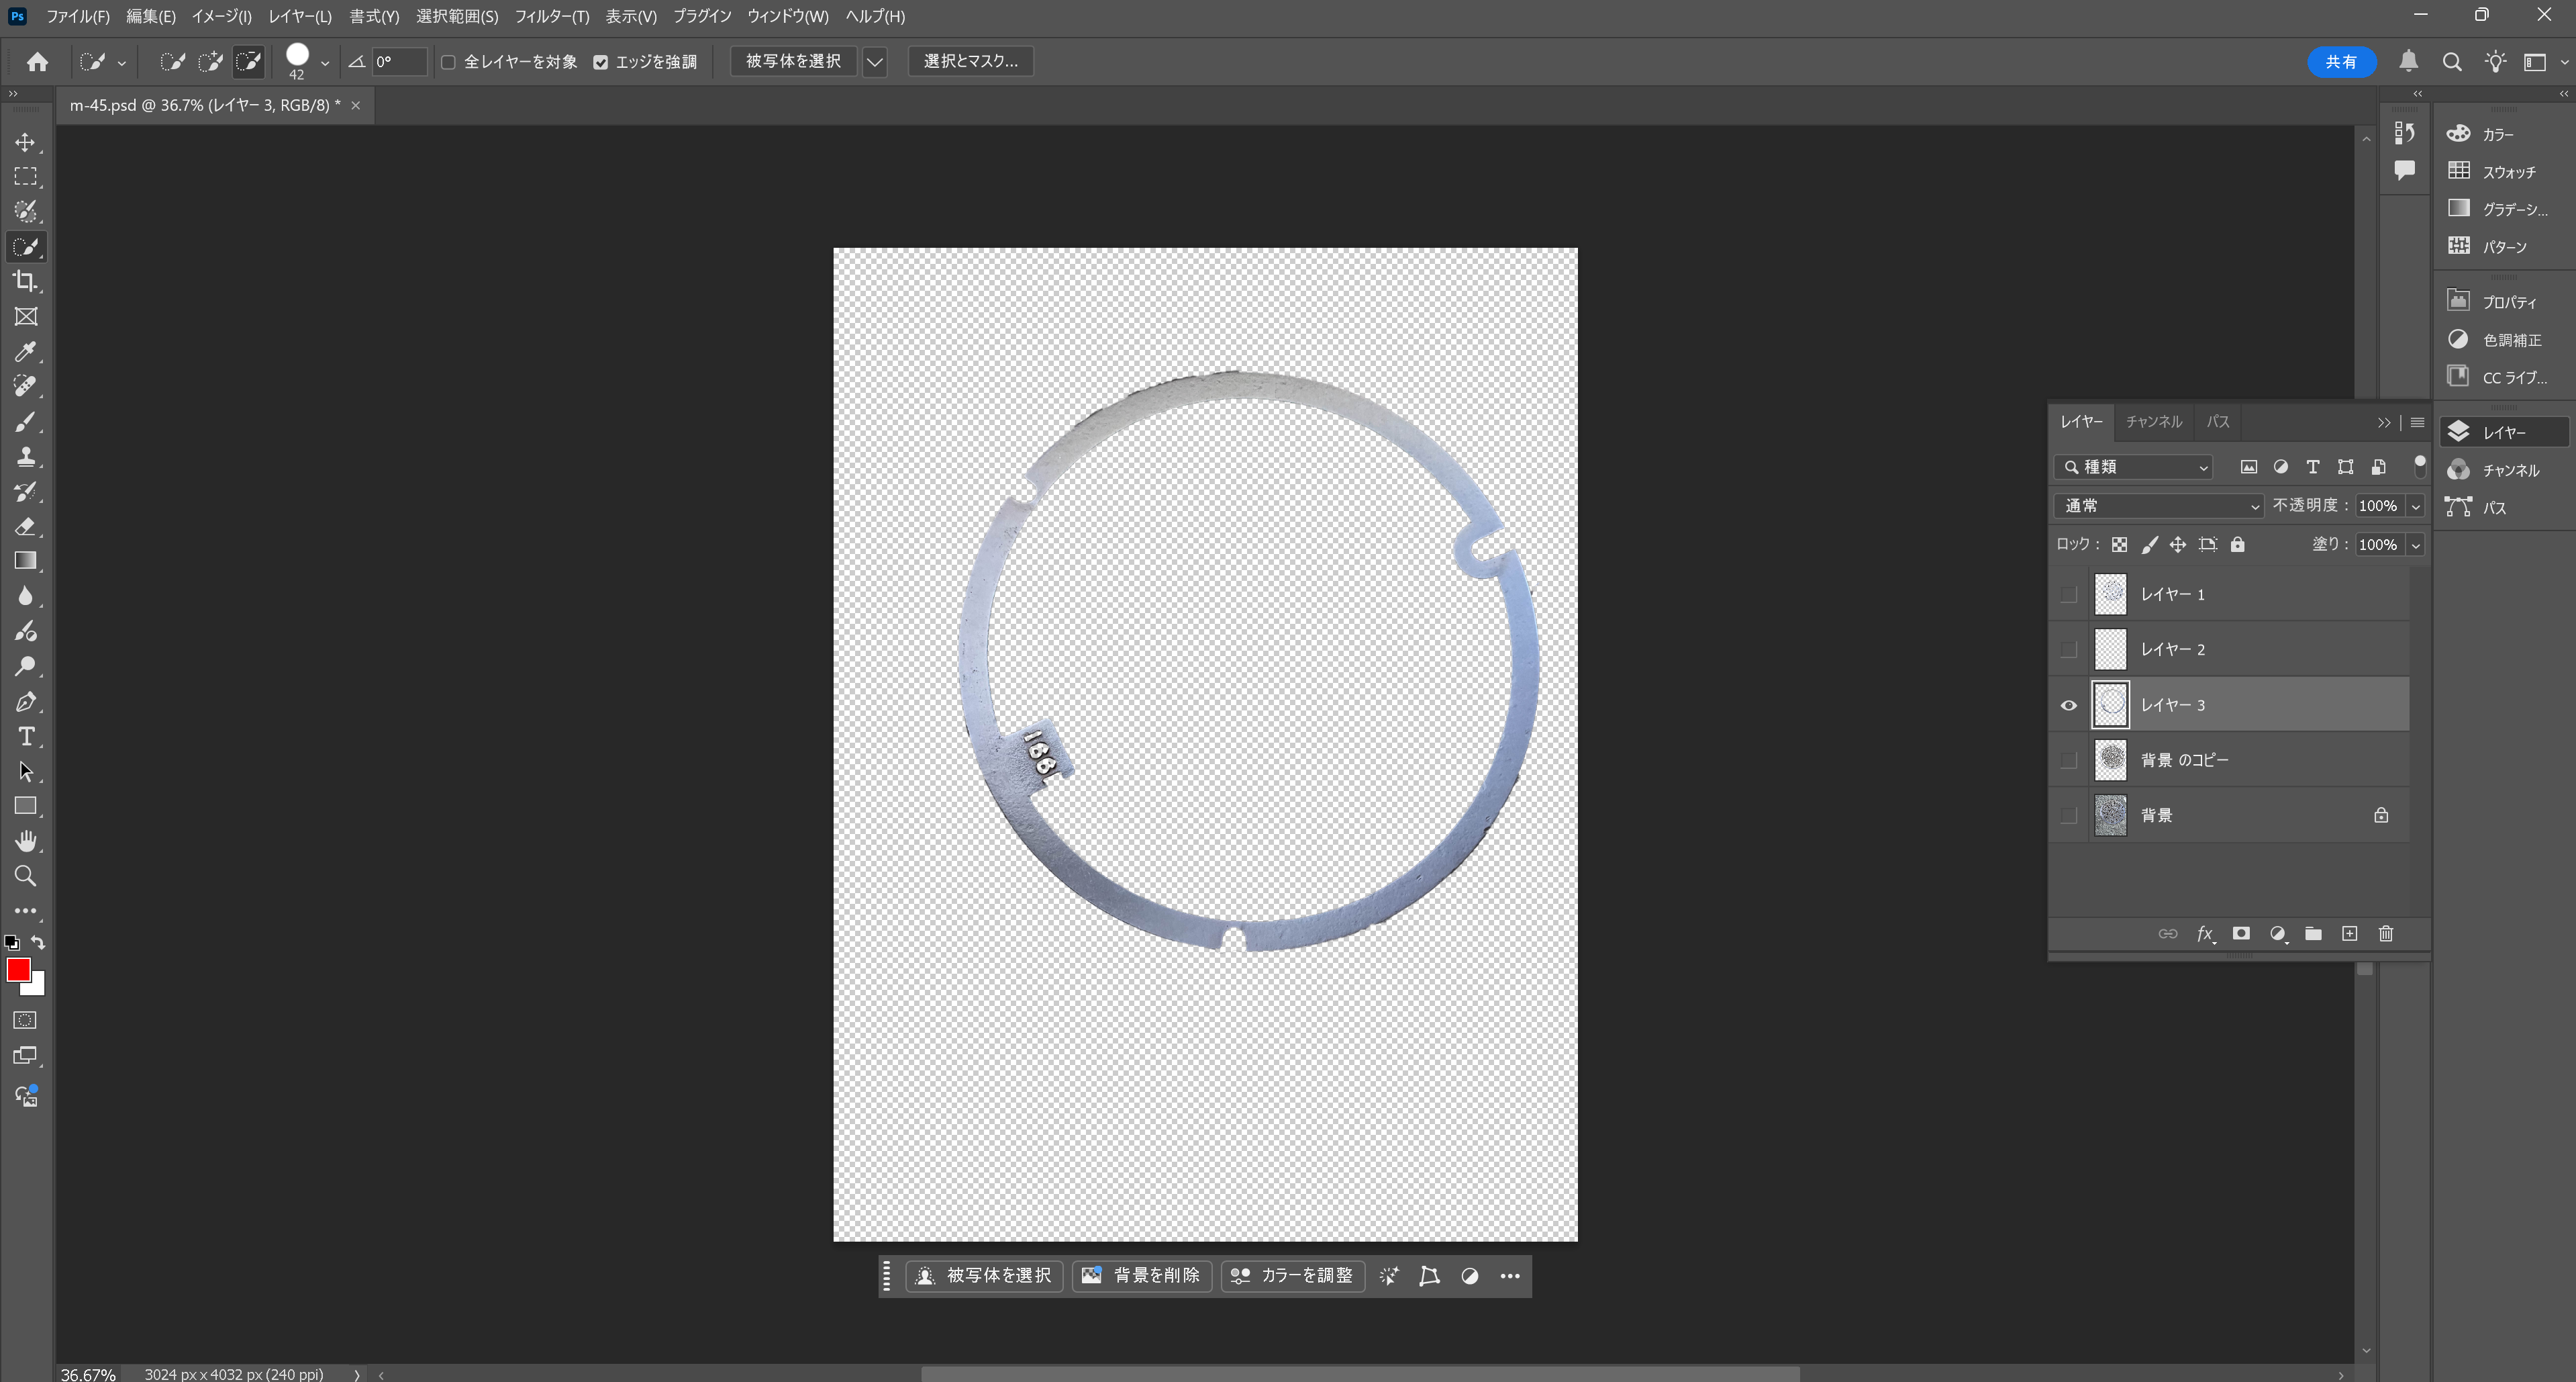
Task: Select the Gradient tool
Action: coord(25,561)
